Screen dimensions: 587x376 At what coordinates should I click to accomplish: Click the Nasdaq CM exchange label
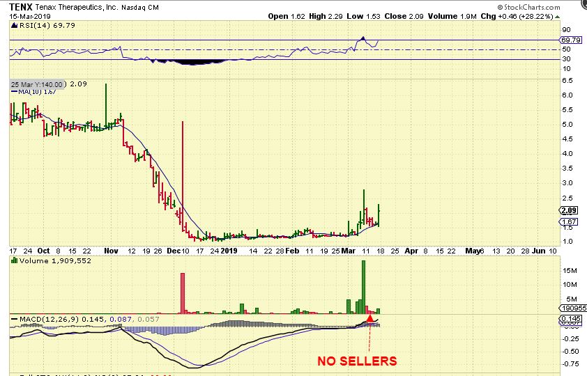click(x=139, y=7)
